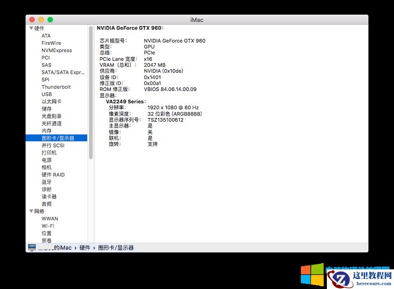Click VA2249 Series display heading
The image size is (394, 289).
pos(126,102)
